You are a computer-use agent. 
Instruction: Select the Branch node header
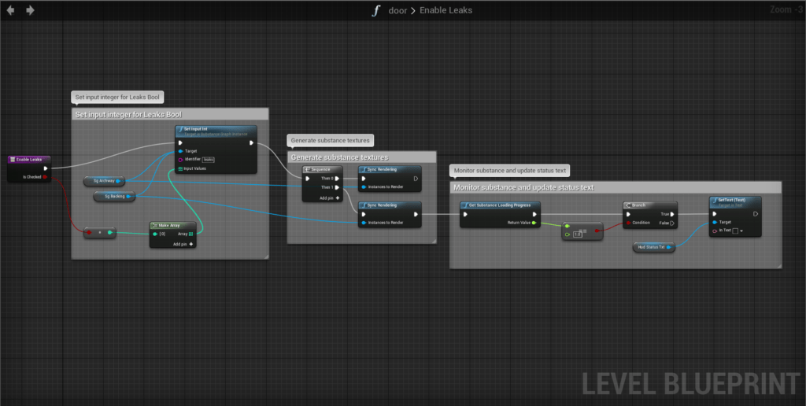click(649, 205)
